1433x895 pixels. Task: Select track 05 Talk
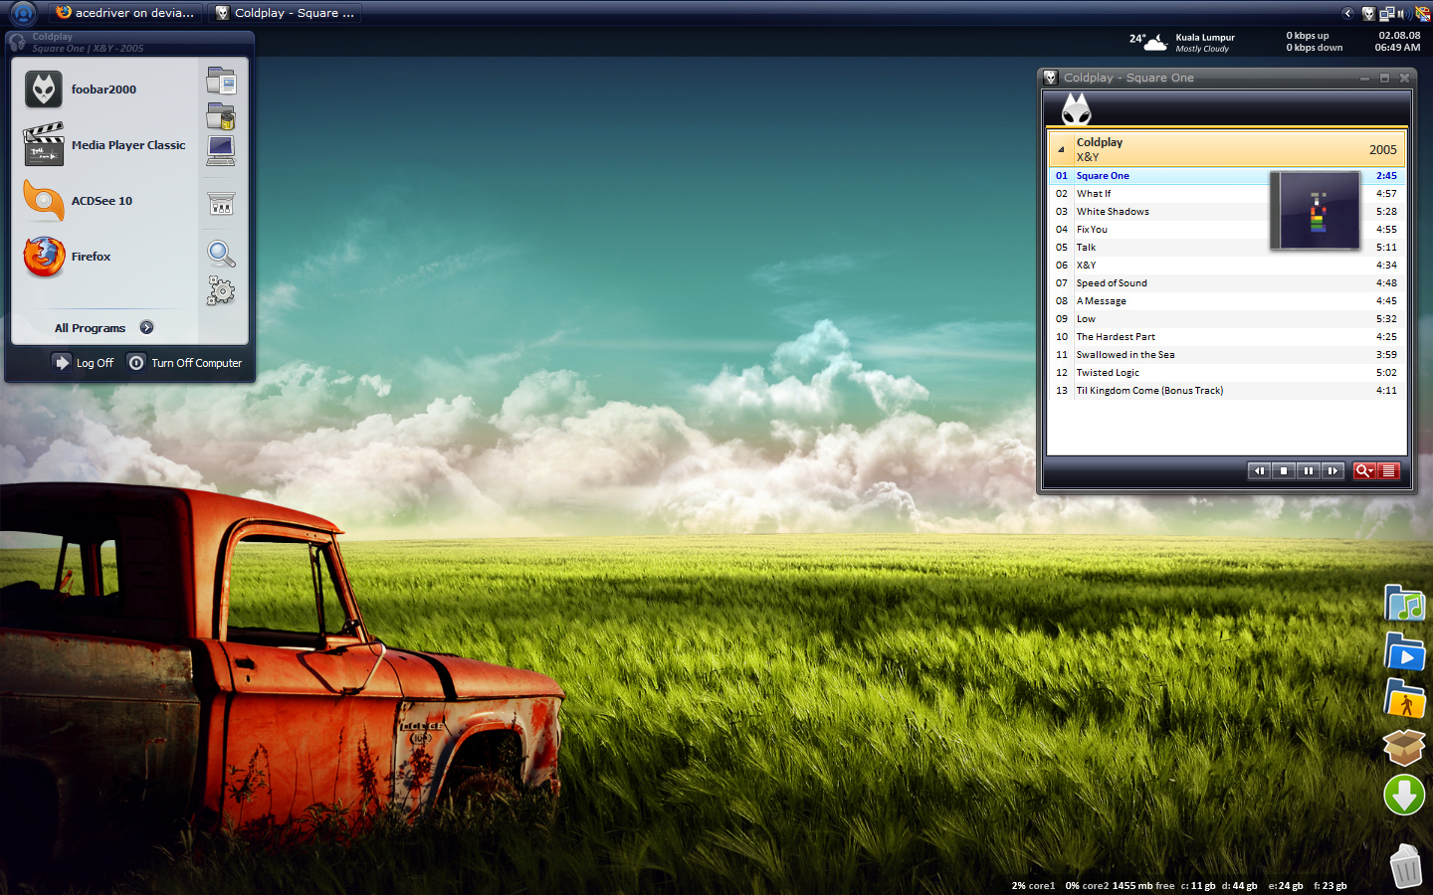[1226, 248]
